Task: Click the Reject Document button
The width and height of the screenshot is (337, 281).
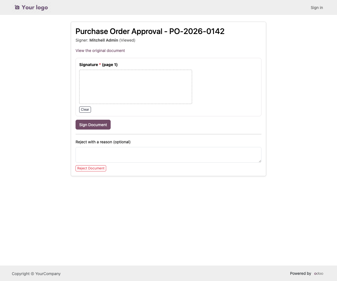Action: point(91,168)
